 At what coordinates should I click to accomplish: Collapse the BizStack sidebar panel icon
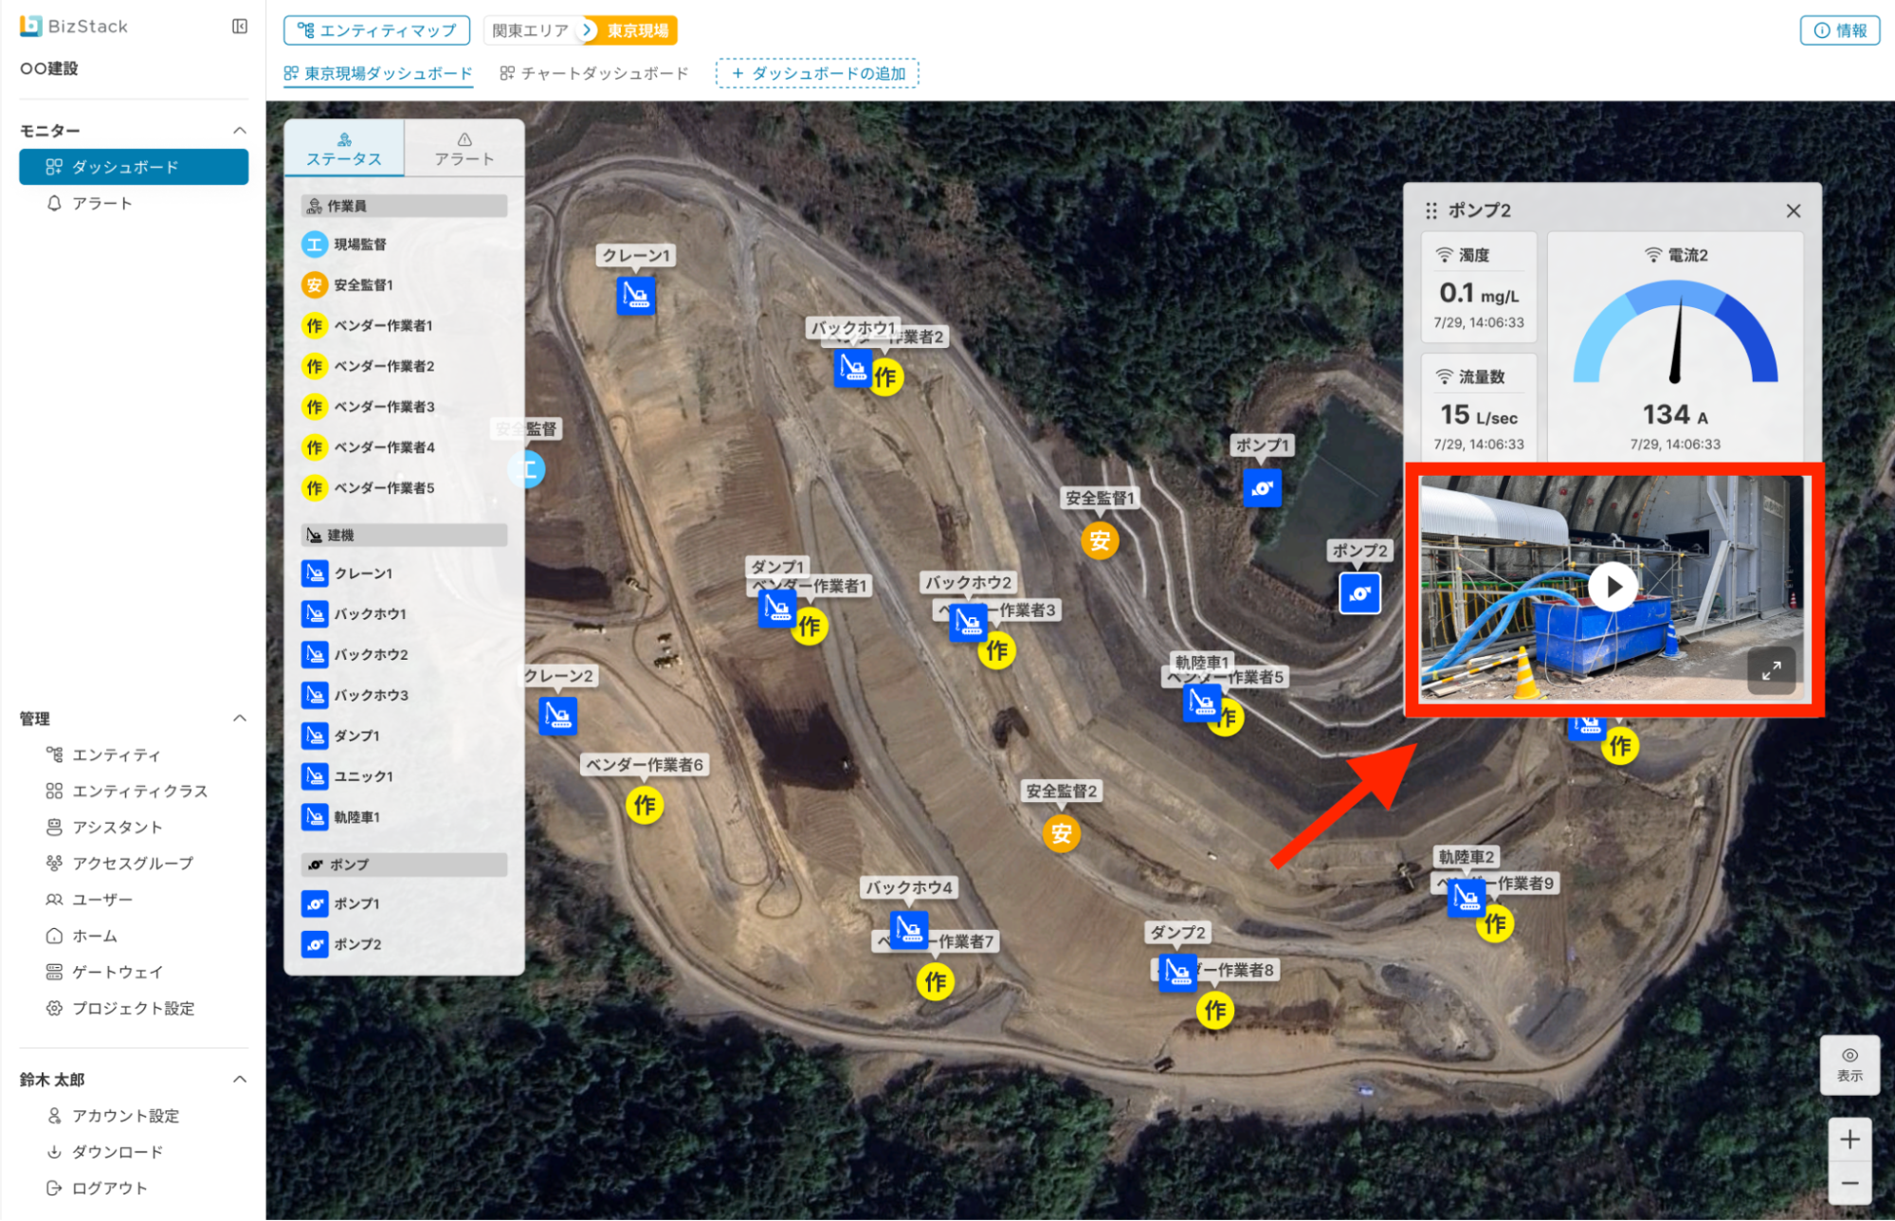click(x=240, y=27)
